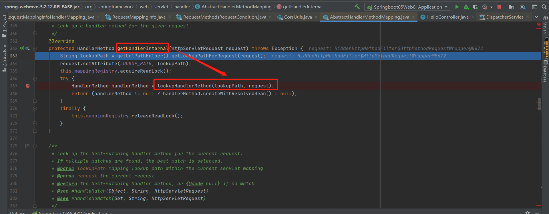Switch to CorsUtils.java tab
The height and width of the screenshot is (214, 549).
pyautogui.click(x=298, y=17)
